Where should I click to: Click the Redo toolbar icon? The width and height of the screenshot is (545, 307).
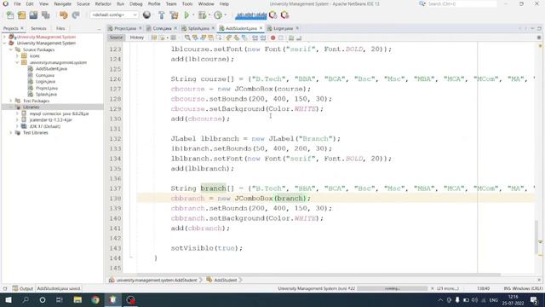coord(76,15)
